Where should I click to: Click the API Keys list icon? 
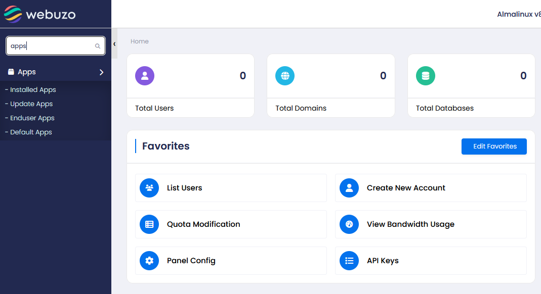349,261
